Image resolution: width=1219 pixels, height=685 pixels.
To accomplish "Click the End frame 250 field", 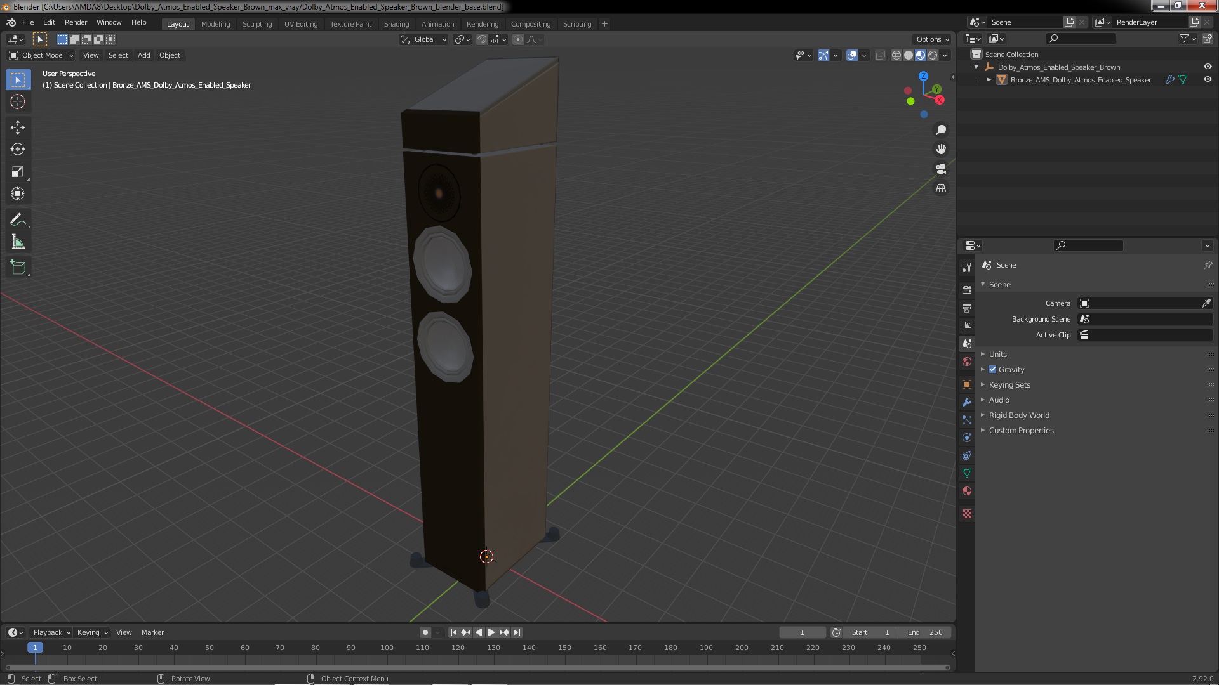I will pos(925,632).
